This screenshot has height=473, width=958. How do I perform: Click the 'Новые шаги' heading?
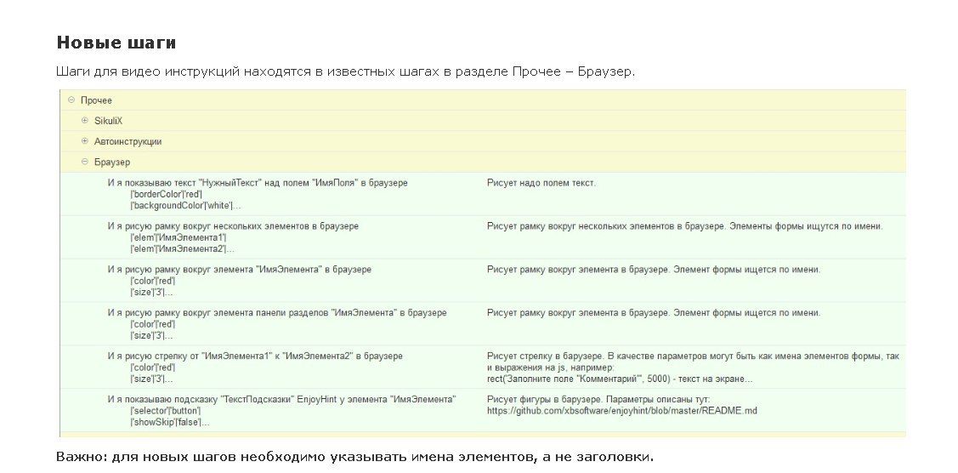[x=116, y=43]
